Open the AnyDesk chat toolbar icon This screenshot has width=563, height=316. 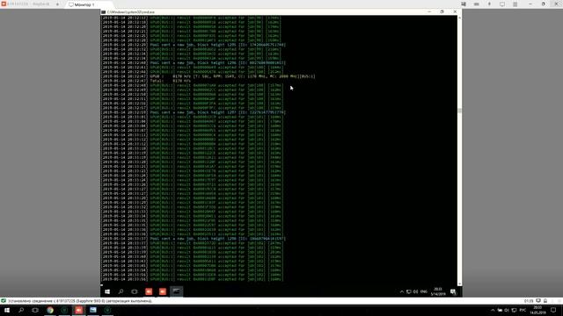464,4
